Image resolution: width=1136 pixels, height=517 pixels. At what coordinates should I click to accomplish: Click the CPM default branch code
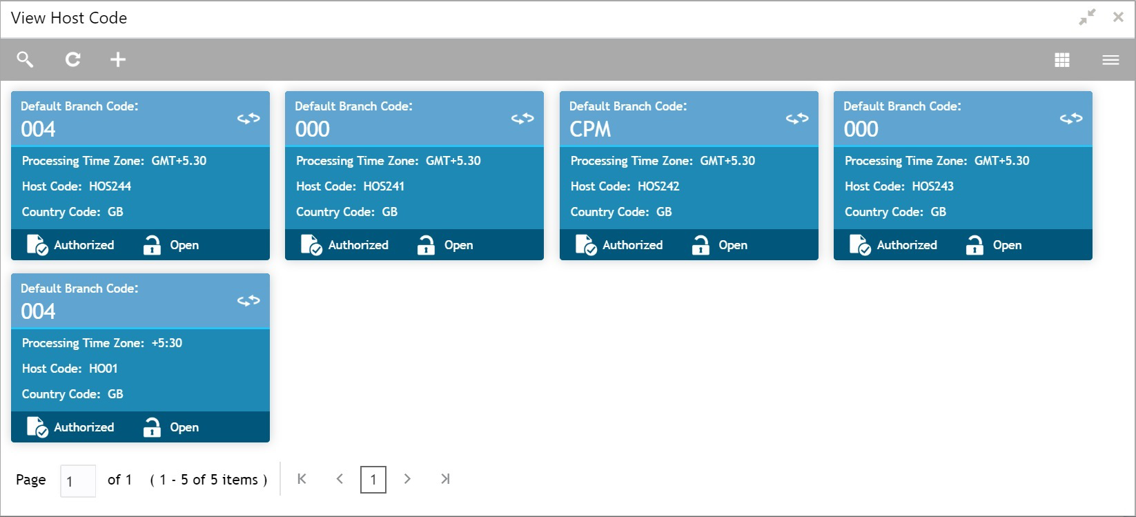point(590,129)
